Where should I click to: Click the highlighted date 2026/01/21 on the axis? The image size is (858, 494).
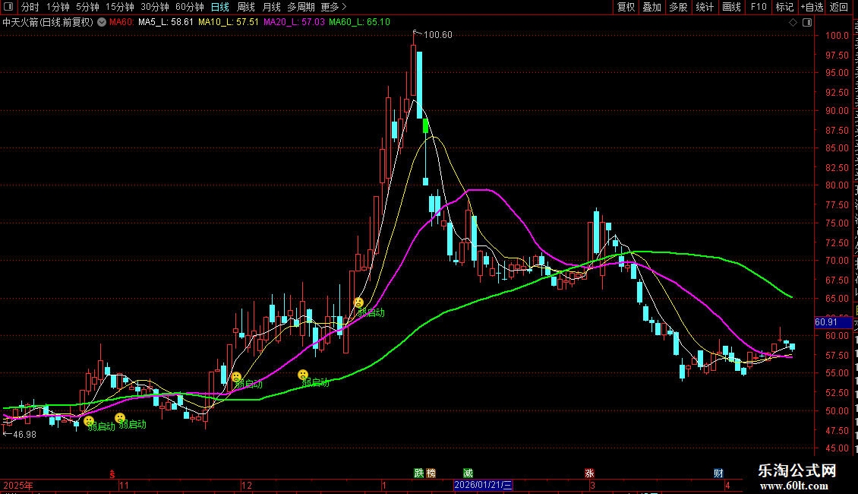[484, 485]
